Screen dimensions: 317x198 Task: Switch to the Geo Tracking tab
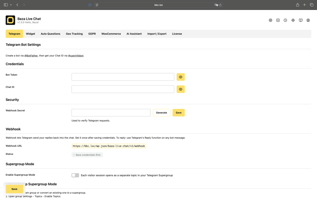(74, 34)
